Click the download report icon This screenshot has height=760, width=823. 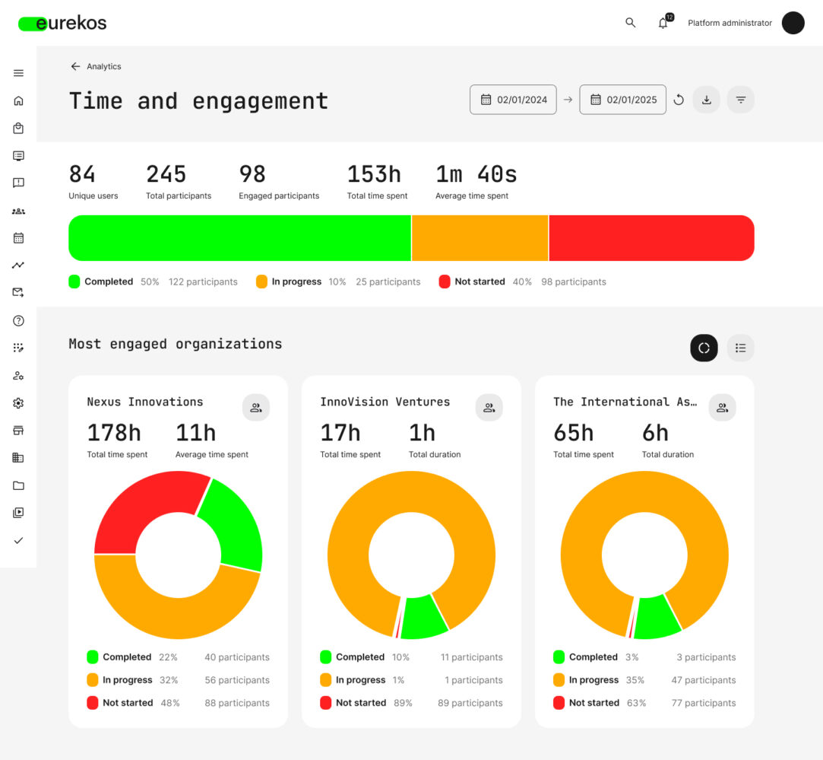point(706,100)
